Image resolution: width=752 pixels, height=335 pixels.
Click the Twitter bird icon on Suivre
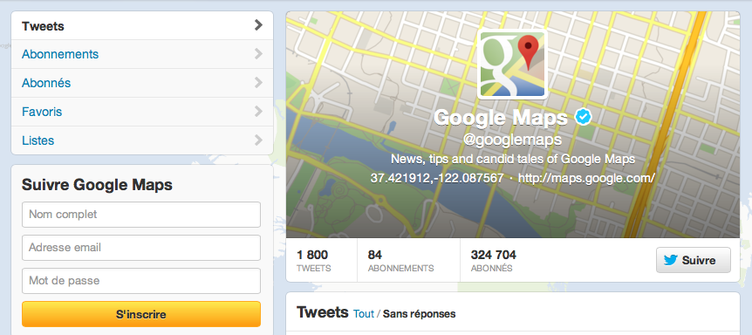point(671,260)
